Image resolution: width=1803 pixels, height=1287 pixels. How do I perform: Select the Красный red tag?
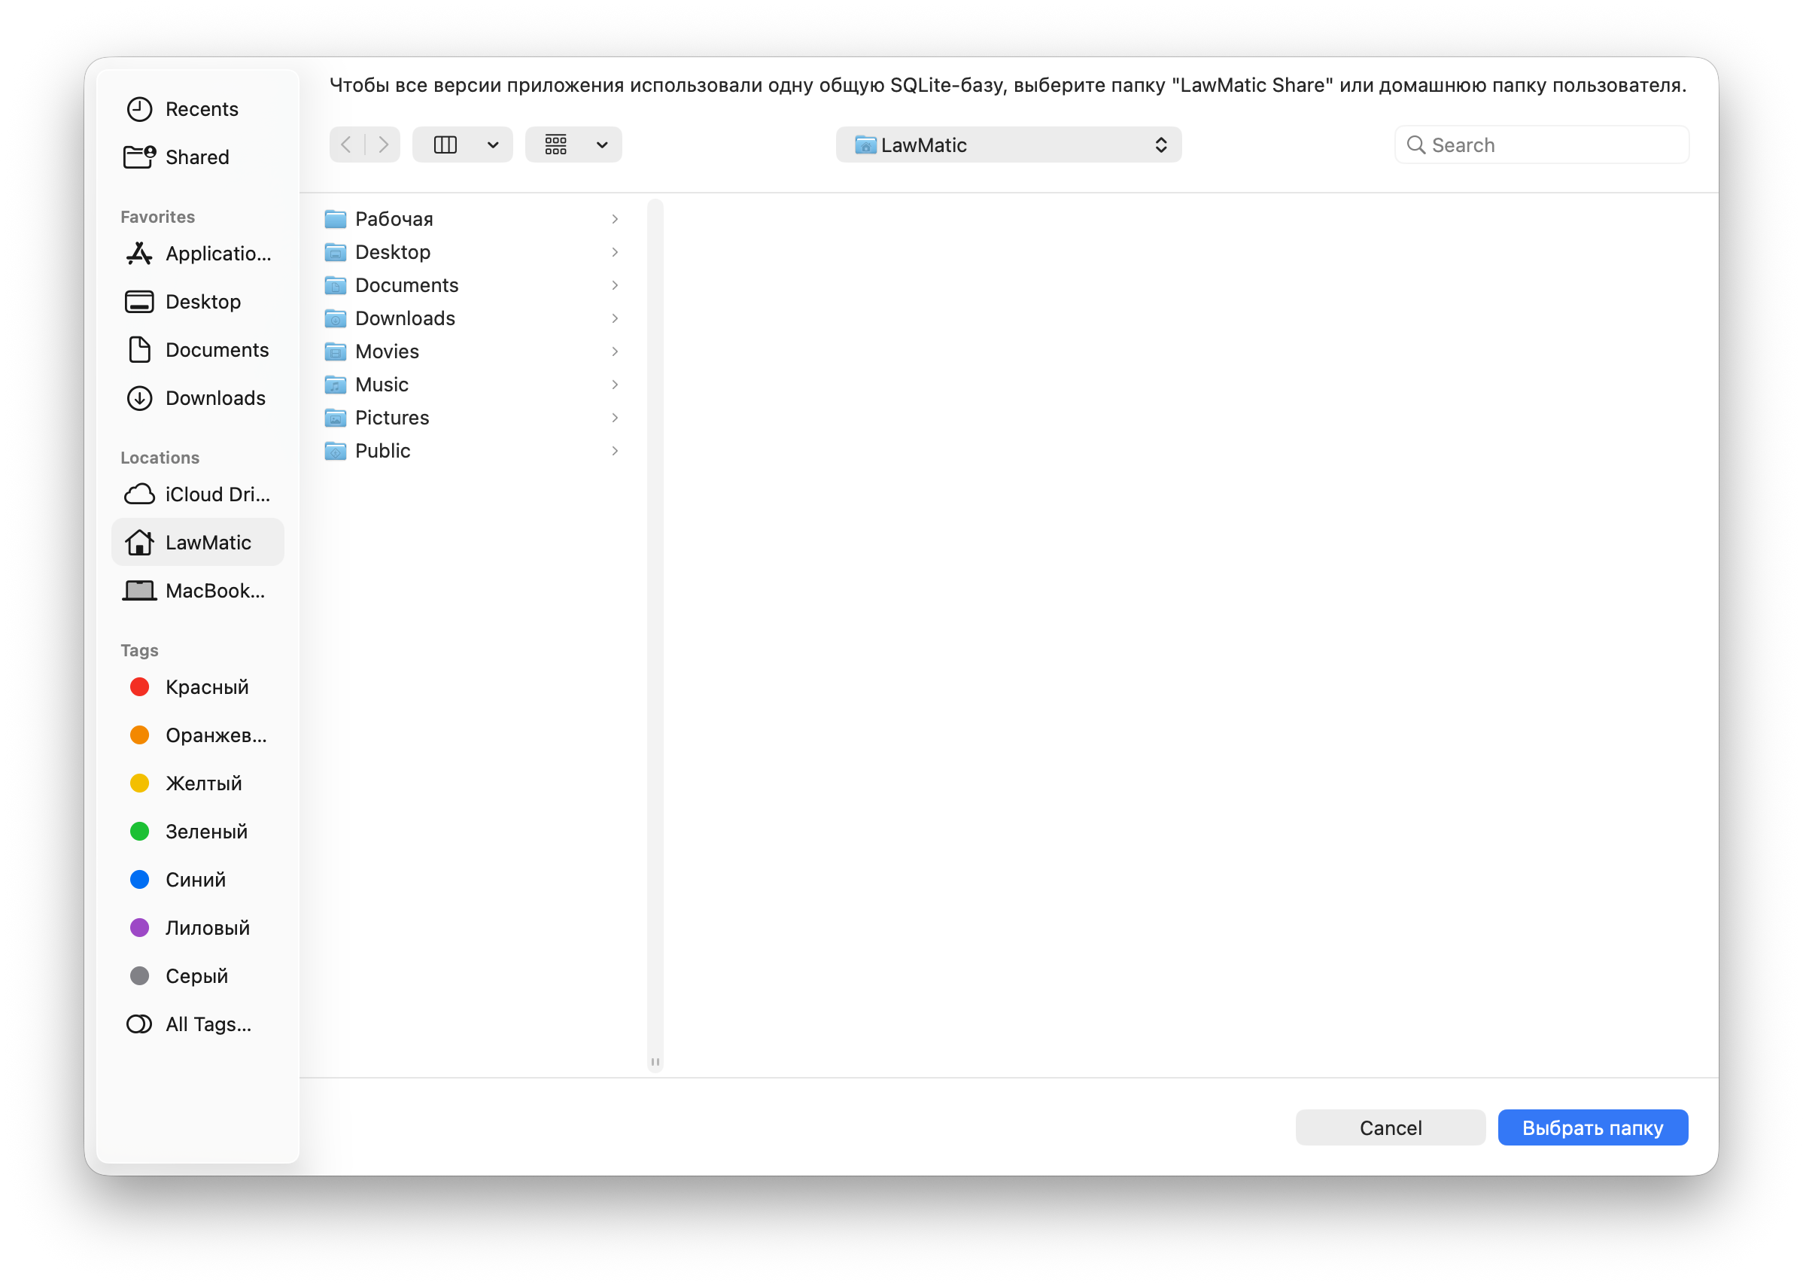(206, 687)
